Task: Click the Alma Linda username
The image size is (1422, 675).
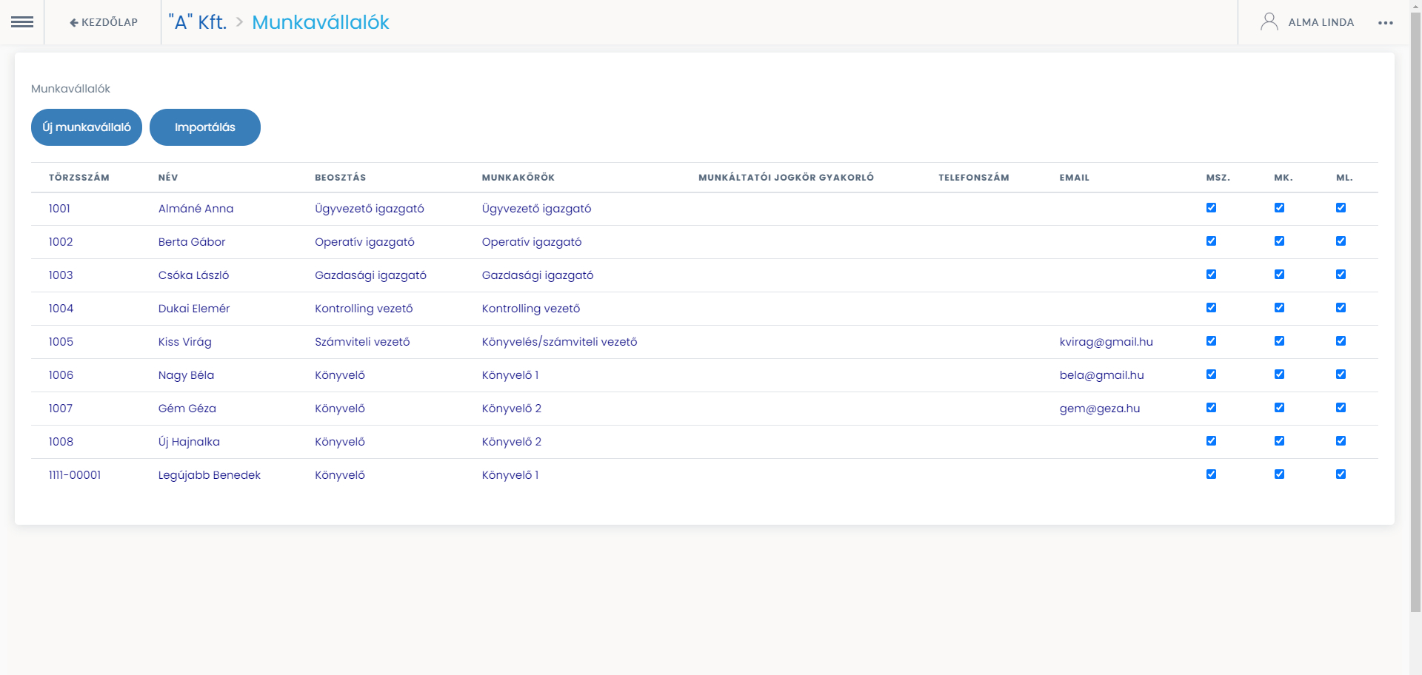Action: (x=1321, y=22)
